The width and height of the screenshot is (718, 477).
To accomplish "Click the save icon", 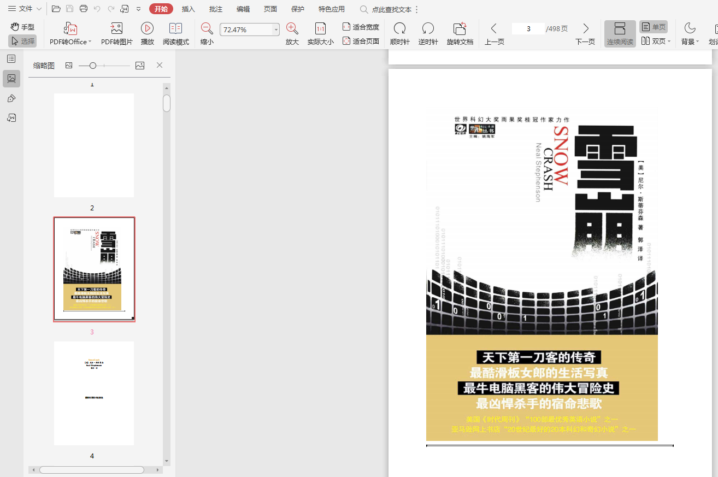I will coord(69,9).
